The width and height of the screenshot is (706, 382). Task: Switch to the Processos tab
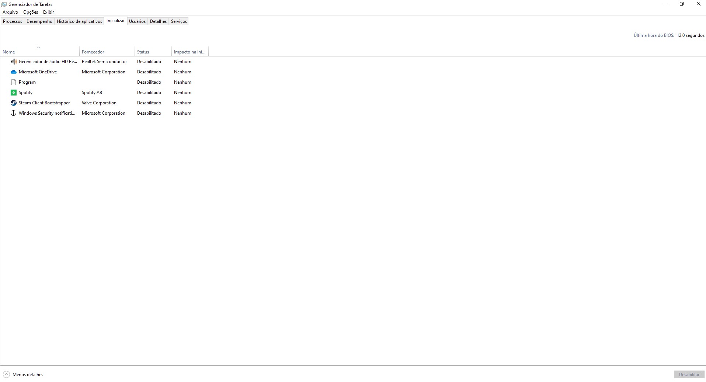pos(13,21)
